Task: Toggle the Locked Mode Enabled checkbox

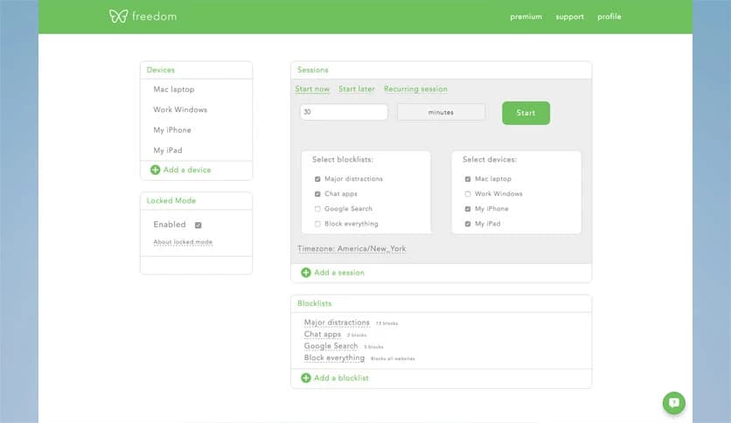Action: click(198, 225)
